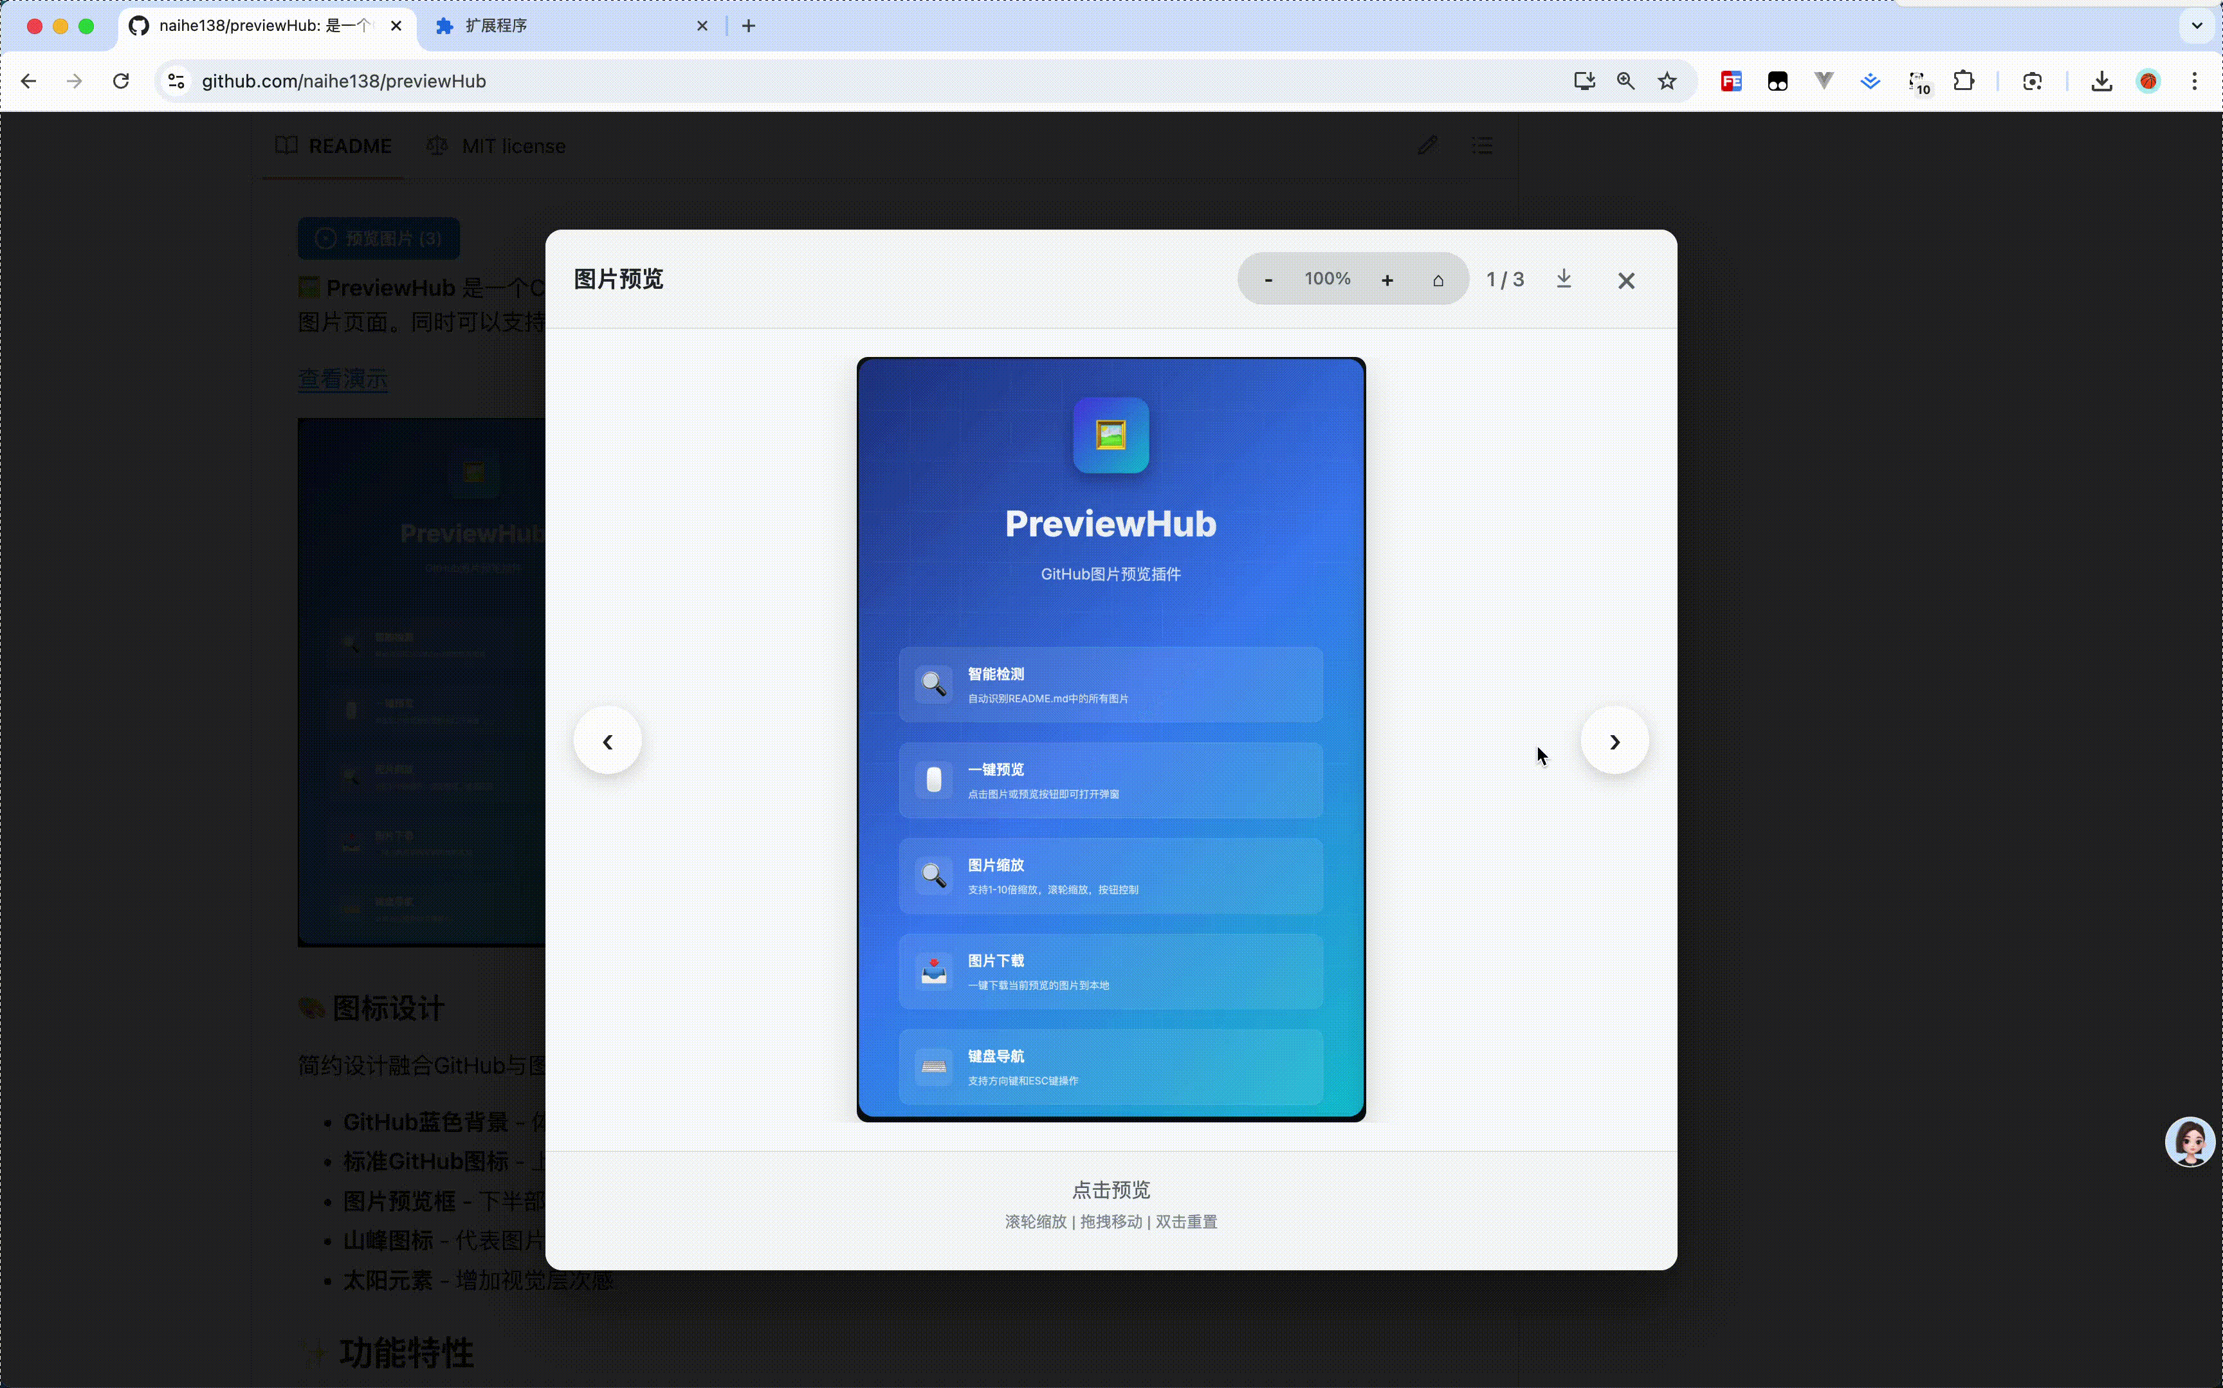The width and height of the screenshot is (2223, 1388).
Task: Switch to the README tab
Action: (x=334, y=146)
